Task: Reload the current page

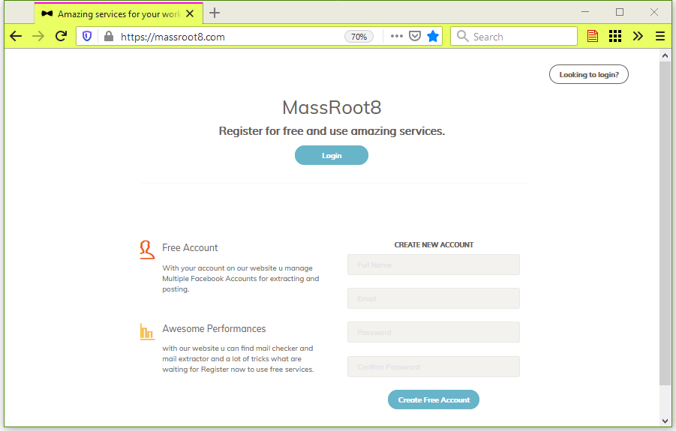Action: (61, 36)
